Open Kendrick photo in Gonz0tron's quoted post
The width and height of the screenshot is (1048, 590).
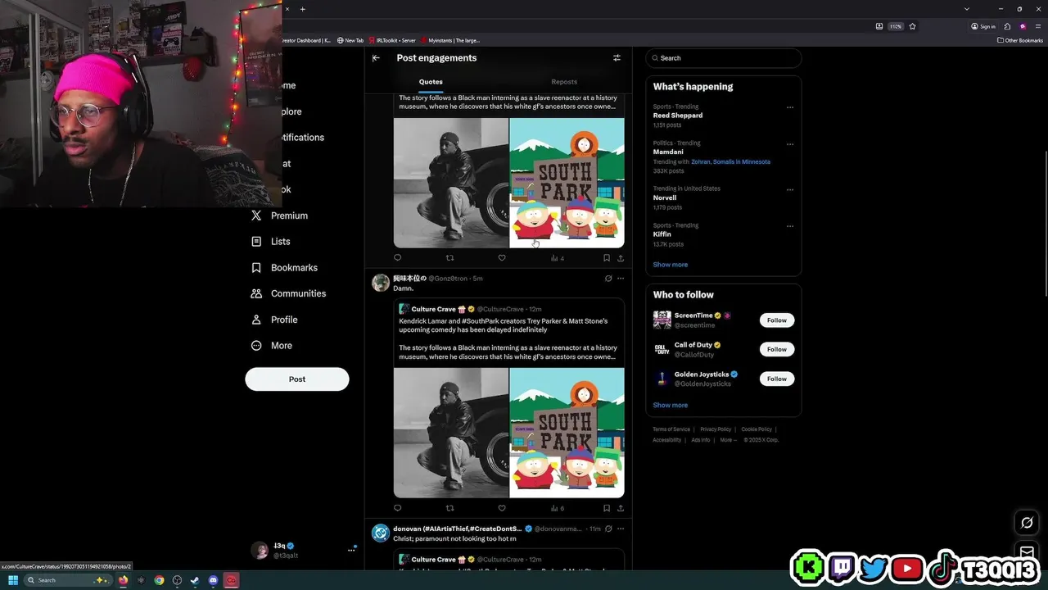pyautogui.click(x=451, y=433)
